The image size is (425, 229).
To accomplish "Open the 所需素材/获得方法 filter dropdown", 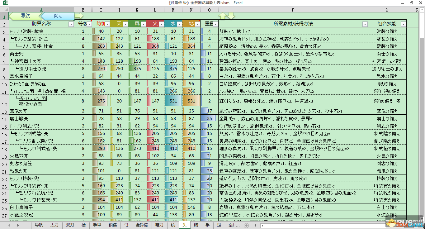I will pos(365,24).
